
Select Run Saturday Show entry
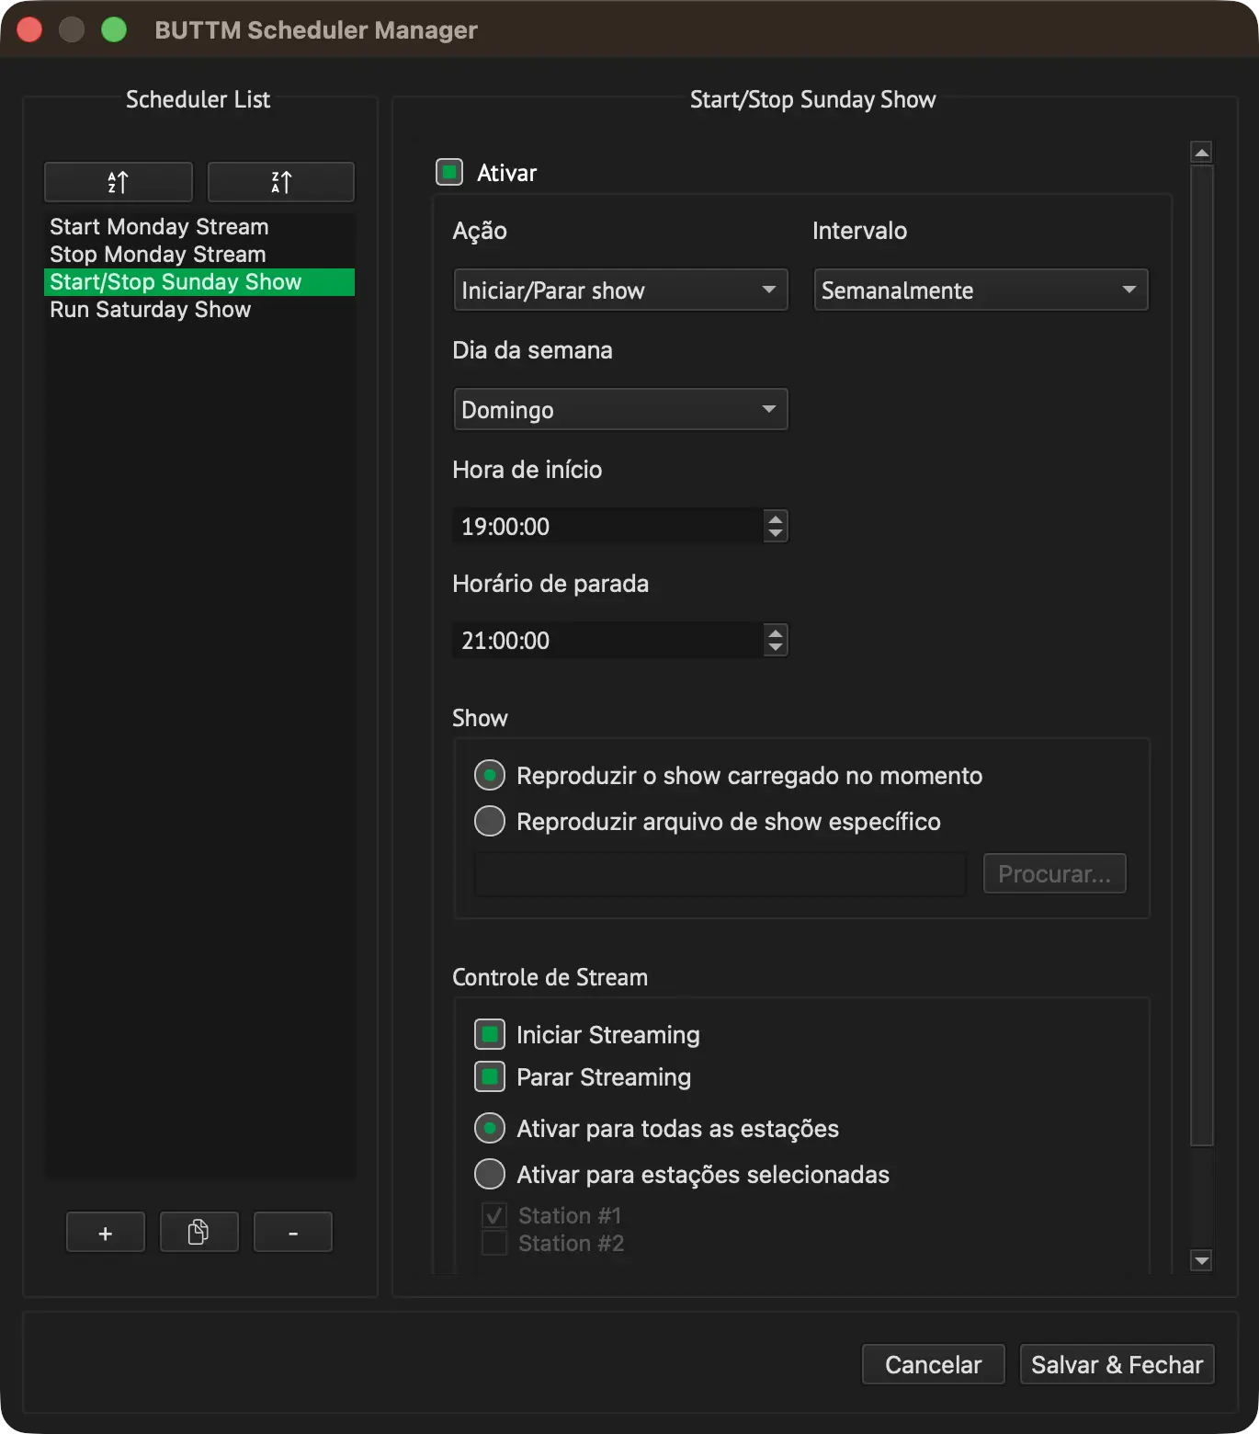[x=199, y=310]
